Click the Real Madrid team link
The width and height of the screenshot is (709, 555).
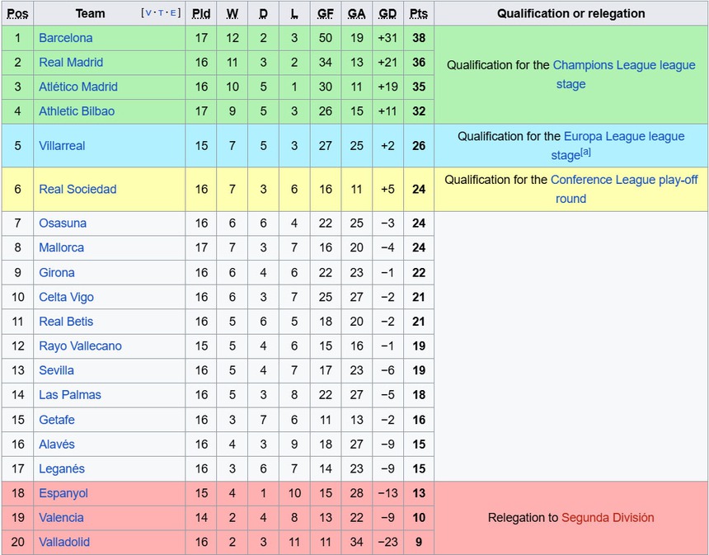(71, 63)
